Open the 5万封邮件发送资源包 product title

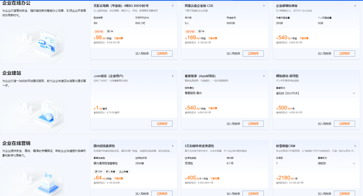click(199, 146)
